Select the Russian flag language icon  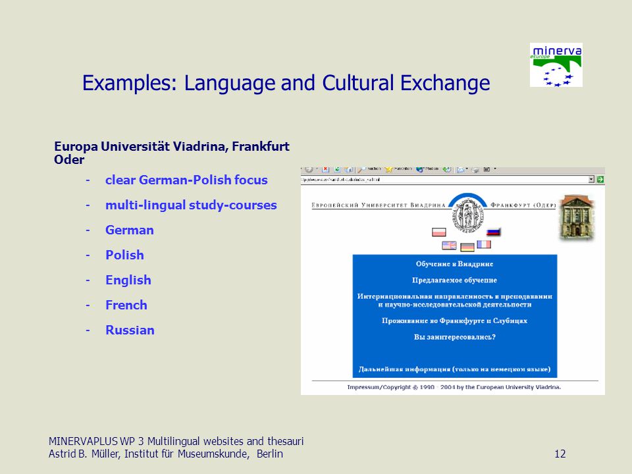(493, 232)
